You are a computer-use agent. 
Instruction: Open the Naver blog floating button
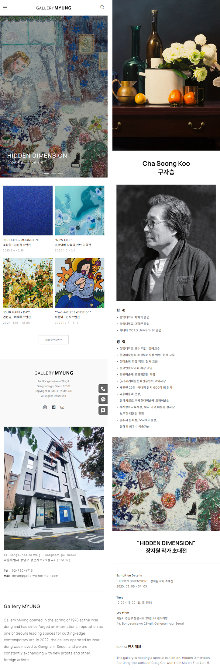click(x=103, y=410)
